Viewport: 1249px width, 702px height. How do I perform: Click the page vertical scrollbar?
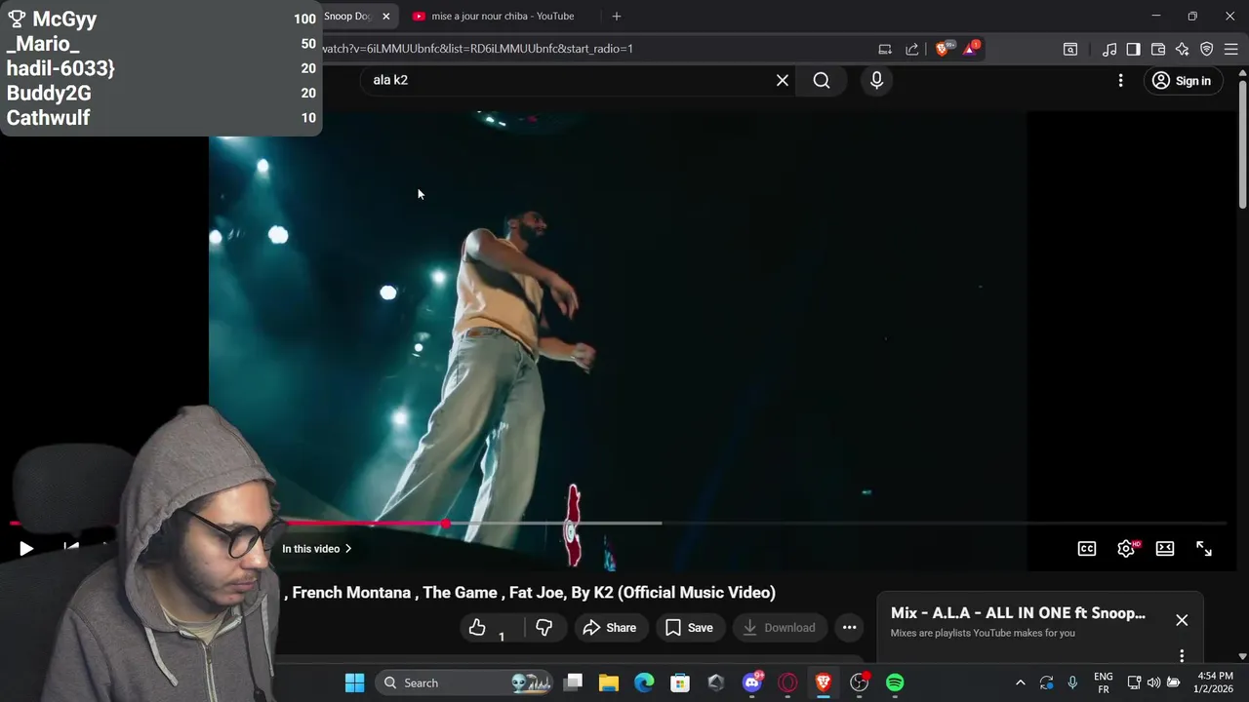1242,146
